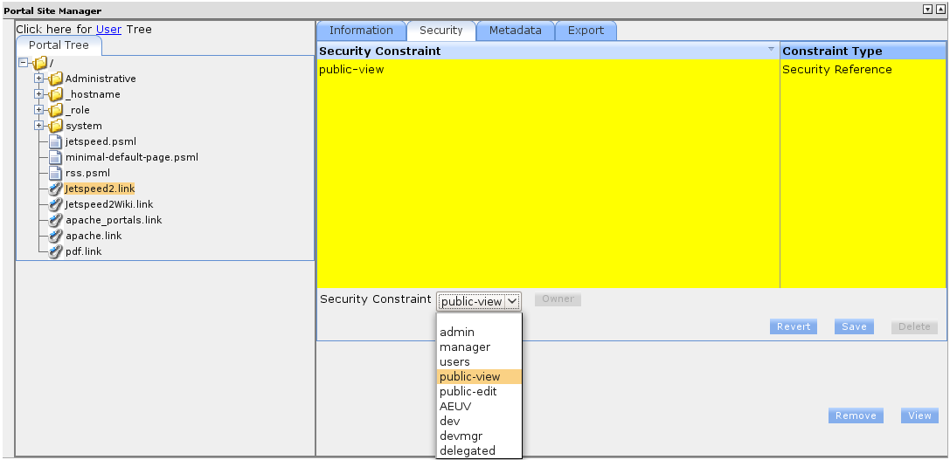The height and width of the screenshot is (460, 950).
Task: Click the Administrative folder icon
Action: 56,79
